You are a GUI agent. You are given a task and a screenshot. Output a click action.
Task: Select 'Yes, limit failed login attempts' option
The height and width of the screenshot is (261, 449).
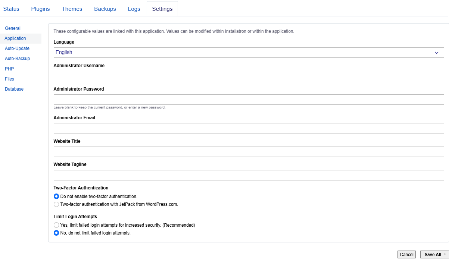click(56, 225)
